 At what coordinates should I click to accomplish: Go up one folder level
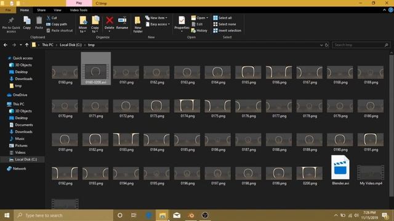click(26, 45)
